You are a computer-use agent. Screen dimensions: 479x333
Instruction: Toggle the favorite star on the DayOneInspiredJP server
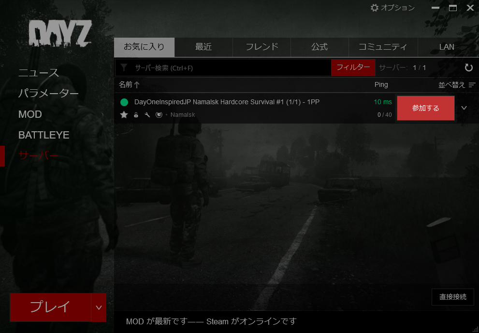click(x=124, y=115)
